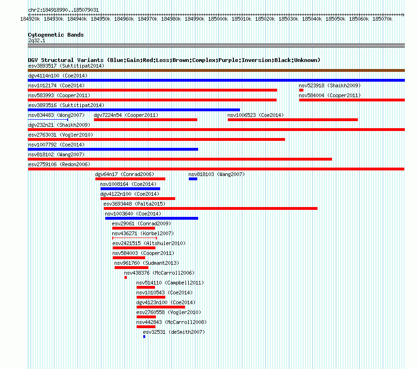Image resolution: width=418 pixels, height=369 pixels.
Task: Select dgv7224n54 (Cooper2011) label
Action: pos(126,115)
